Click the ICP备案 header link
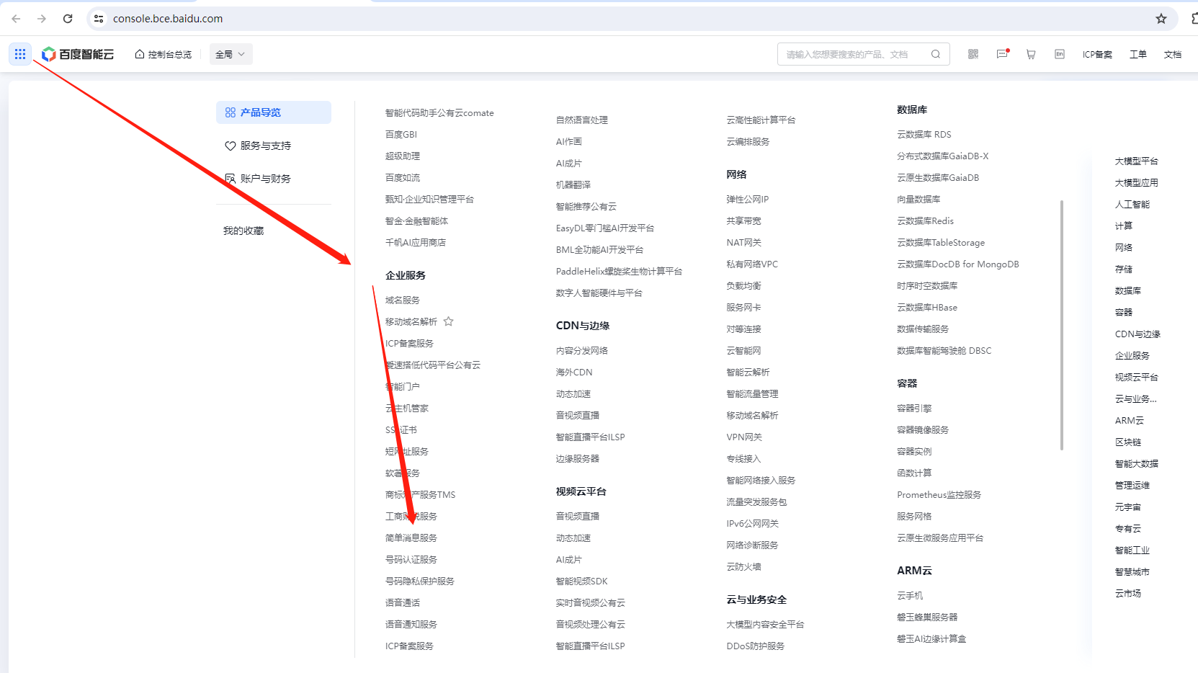 pos(1097,54)
